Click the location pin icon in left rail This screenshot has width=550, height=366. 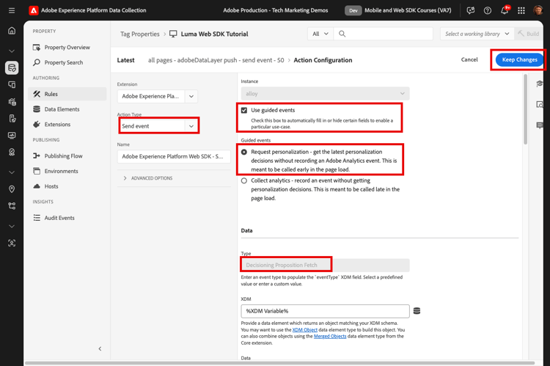coord(12,189)
